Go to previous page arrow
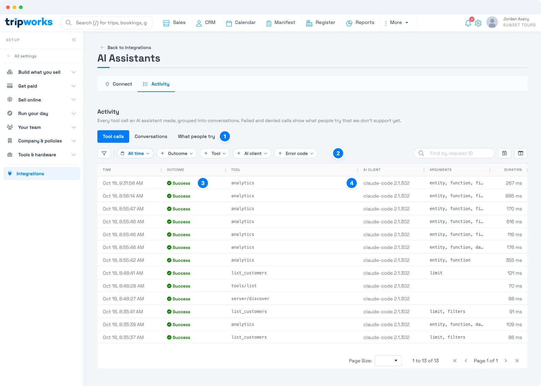Viewport: 541px width, 386px height. click(466, 361)
